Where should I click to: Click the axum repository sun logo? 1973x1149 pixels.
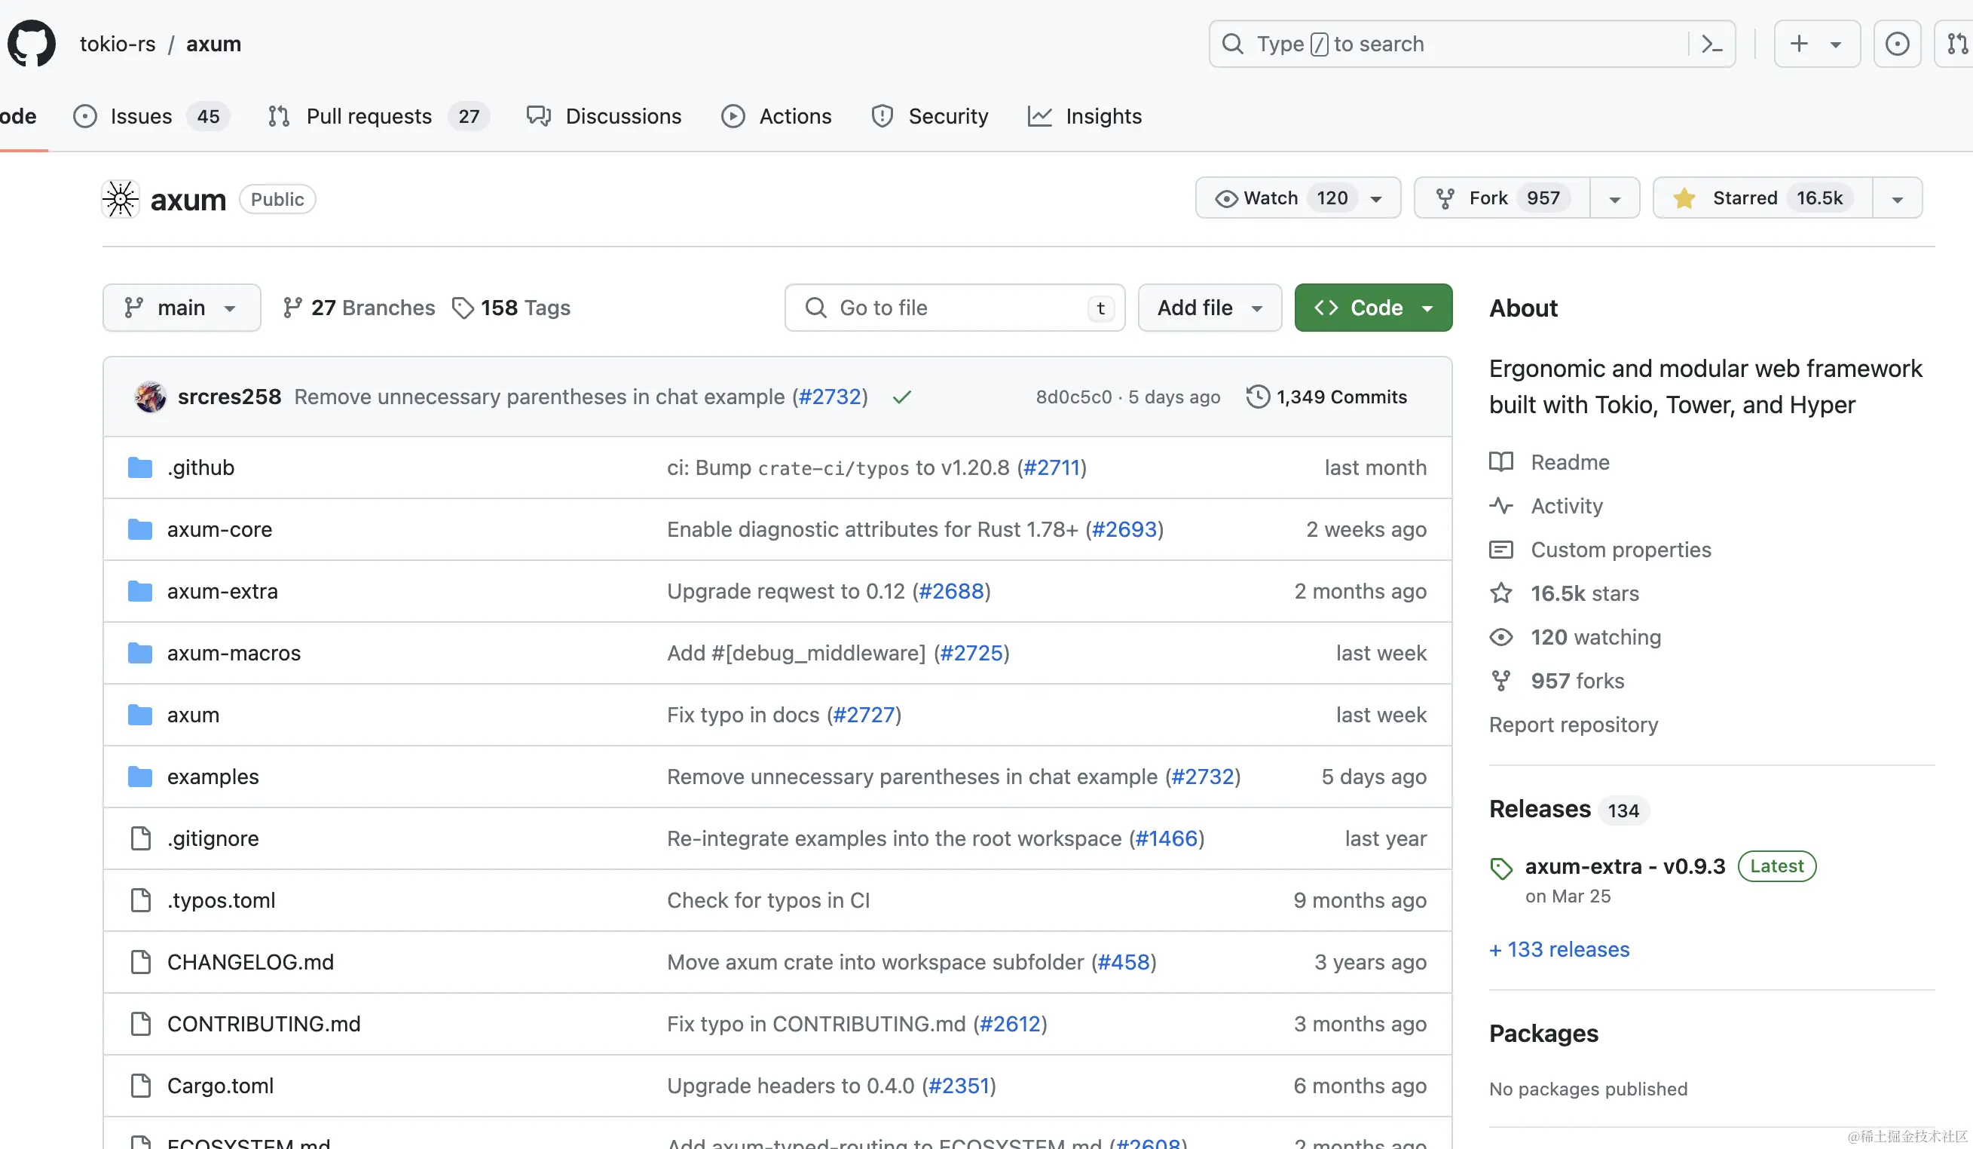pos(121,199)
